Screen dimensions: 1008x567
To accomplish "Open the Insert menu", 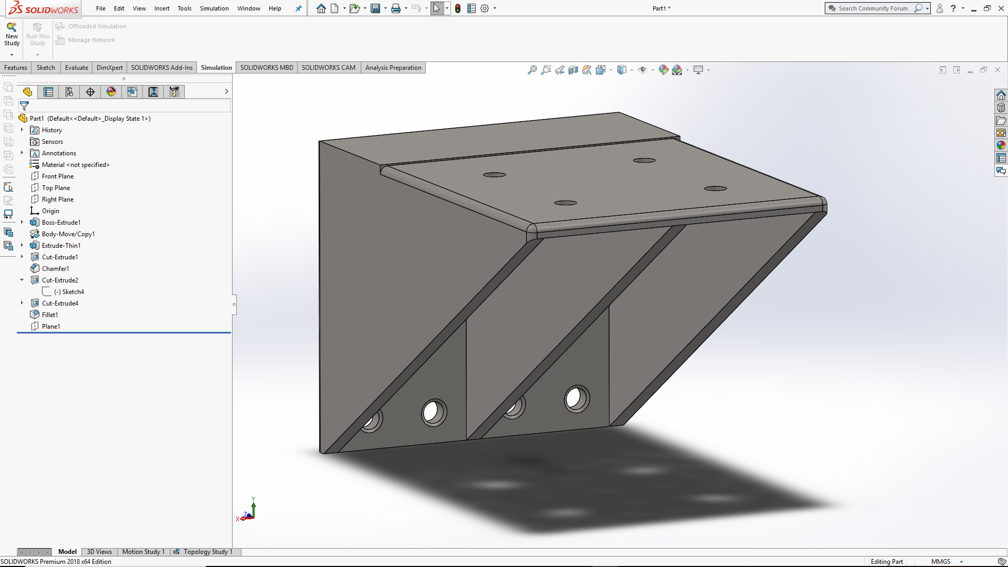I will click(162, 8).
